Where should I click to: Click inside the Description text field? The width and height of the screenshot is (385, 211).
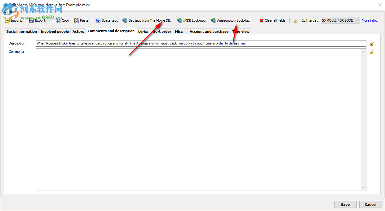pyautogui.click(x=201, y=43)
